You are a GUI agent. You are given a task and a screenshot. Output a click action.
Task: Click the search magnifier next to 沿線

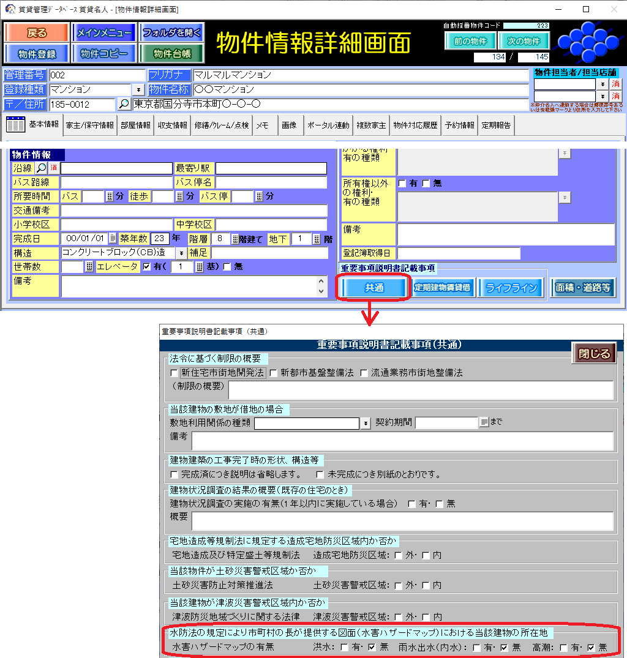tap(41, 168)
